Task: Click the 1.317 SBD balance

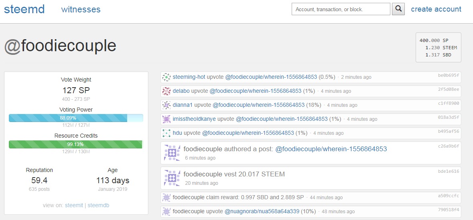Action: pyautogui.click(x=438, y=55)
